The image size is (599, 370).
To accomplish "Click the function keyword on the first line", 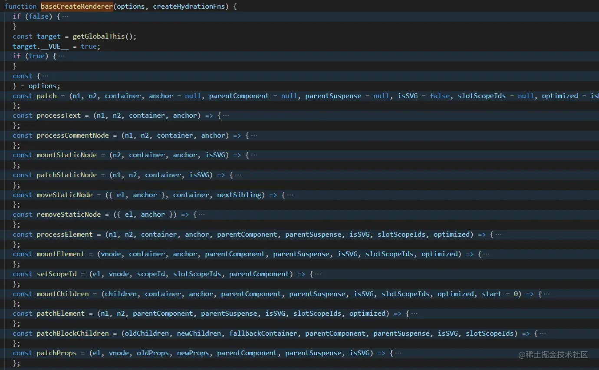I will click(x=21, y=7).
